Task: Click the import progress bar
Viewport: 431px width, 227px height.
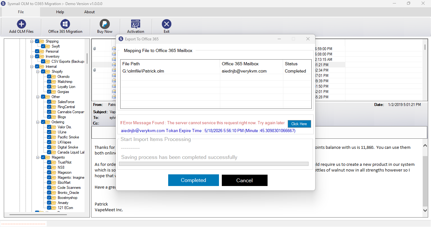Action: pos(214,164)
